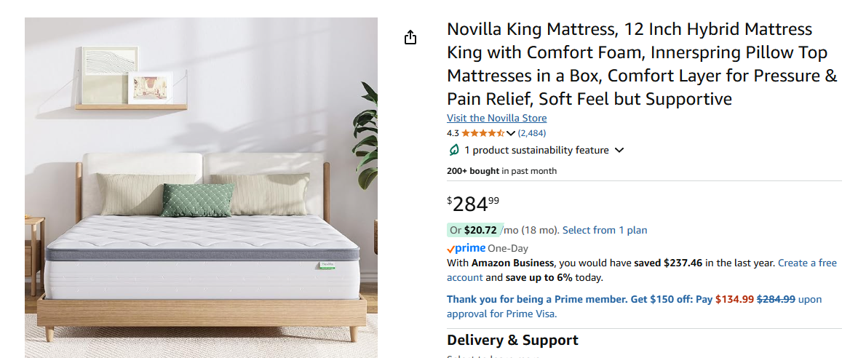
Task: Open the main mattress product image
Action: (x=201, y=188)
